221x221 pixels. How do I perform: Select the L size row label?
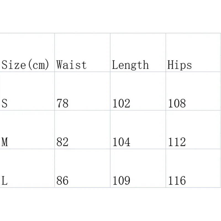click(x=4, y=181)
